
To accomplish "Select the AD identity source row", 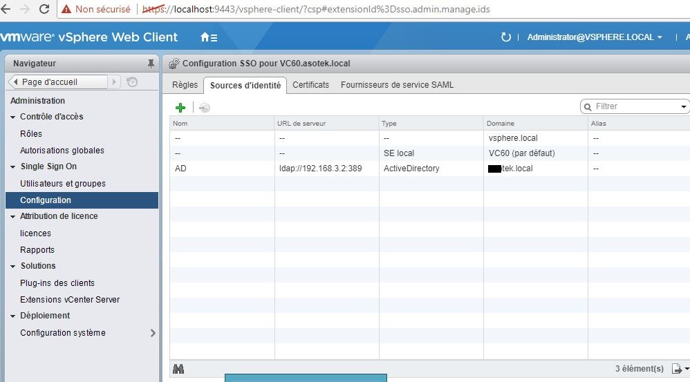I will 430,169.
